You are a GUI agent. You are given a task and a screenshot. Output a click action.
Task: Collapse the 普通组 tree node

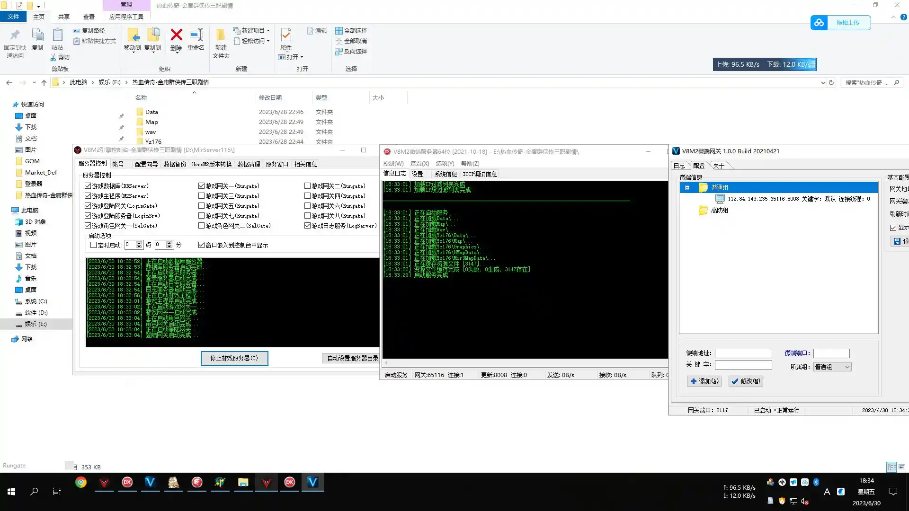687,187
